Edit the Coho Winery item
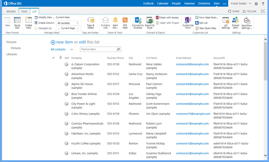 pyautogui.click(x=66, y=114)
